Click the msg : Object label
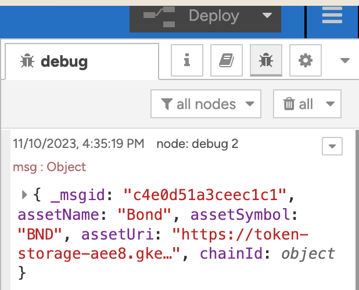 (x=49, y=167)
